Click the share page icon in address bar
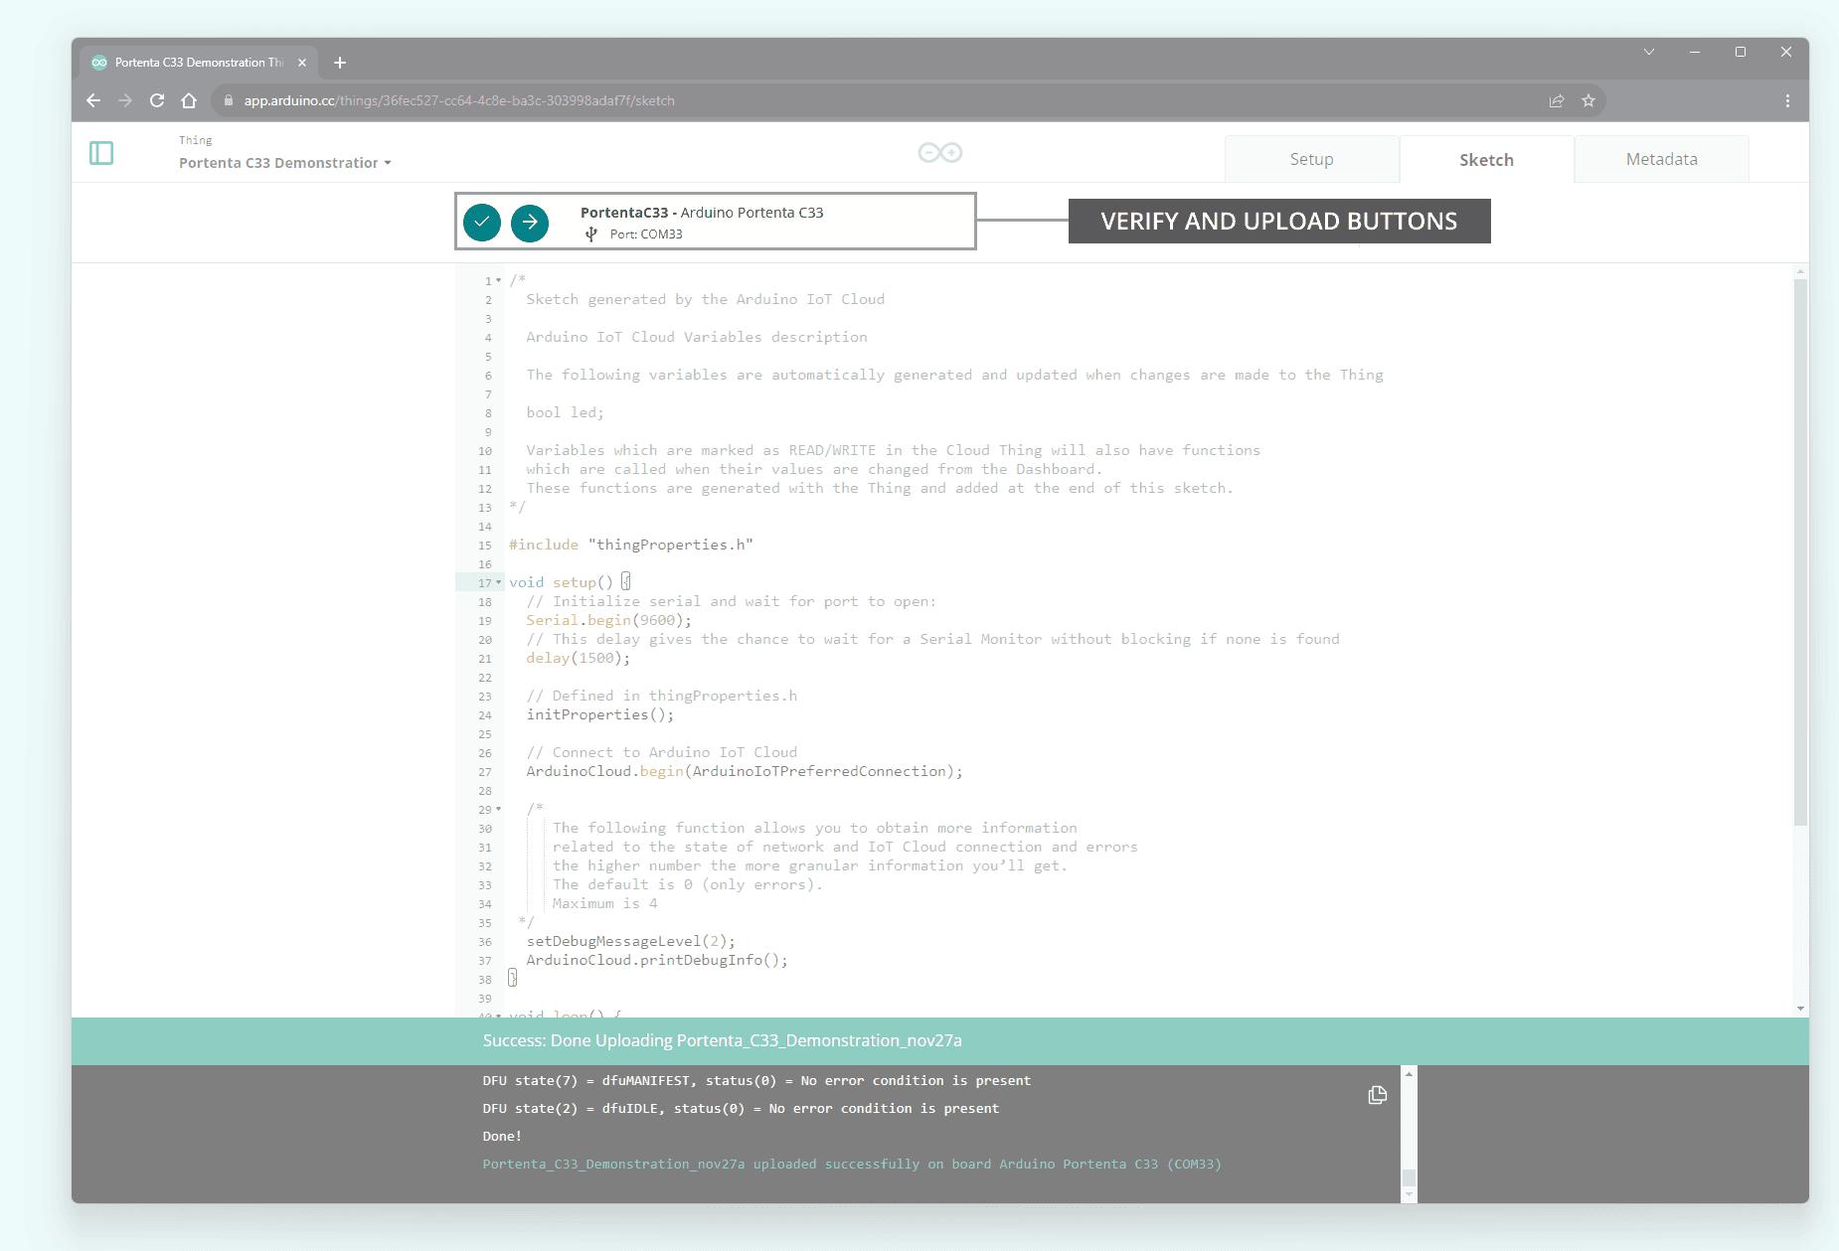The height and width of the screenshot is (1251, 1839). pos(1557,100)
